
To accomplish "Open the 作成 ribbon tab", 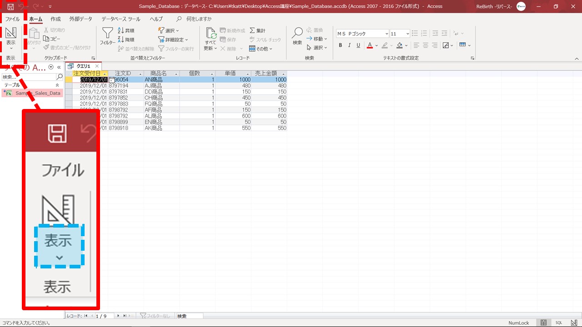I will [x=55, y=19].
